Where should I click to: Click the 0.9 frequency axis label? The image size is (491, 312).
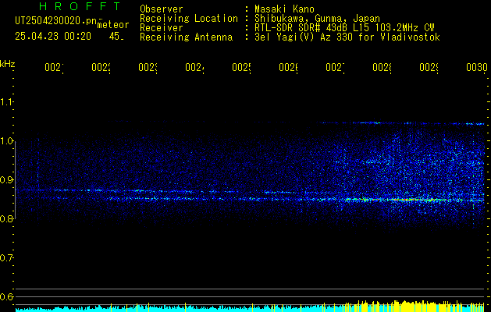point(6,180)
